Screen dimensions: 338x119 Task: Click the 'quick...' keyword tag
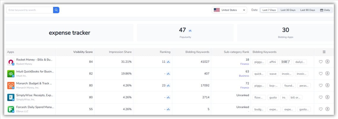tap(259, 74)
